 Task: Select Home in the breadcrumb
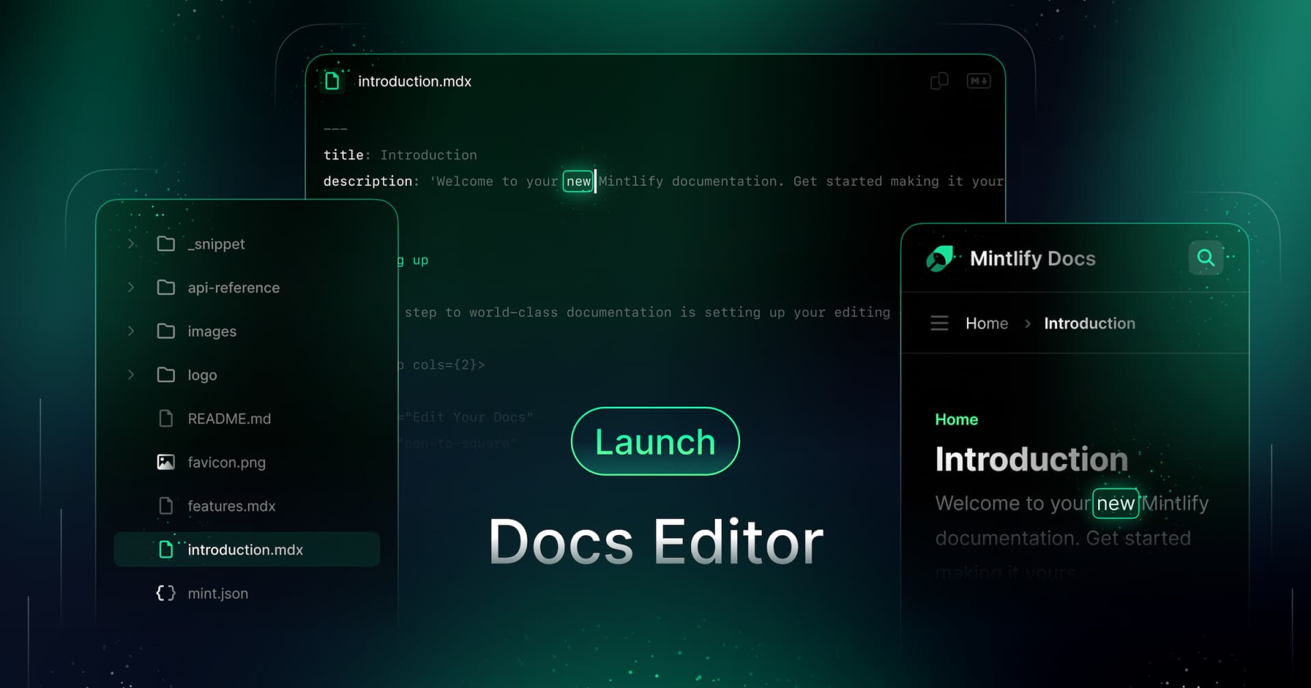[x=987, y=323]
